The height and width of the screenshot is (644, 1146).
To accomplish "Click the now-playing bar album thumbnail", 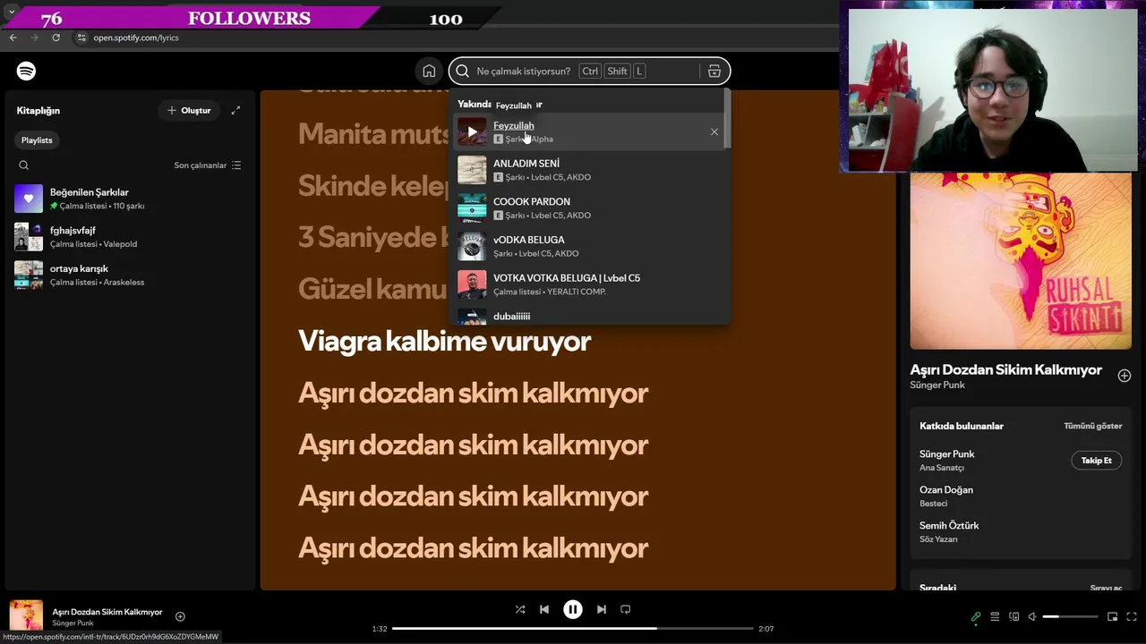I will click(x=26, y=616).
